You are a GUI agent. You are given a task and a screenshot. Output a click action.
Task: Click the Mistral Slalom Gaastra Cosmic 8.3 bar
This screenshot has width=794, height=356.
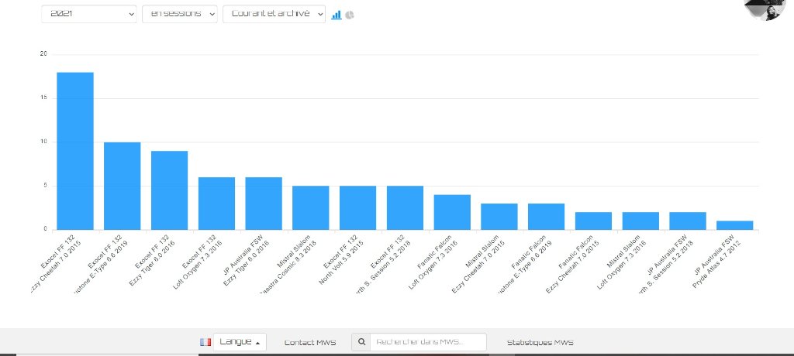311,208
